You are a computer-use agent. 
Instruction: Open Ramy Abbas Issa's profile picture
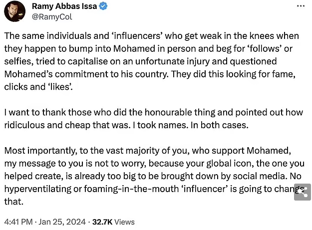(15, 11)
